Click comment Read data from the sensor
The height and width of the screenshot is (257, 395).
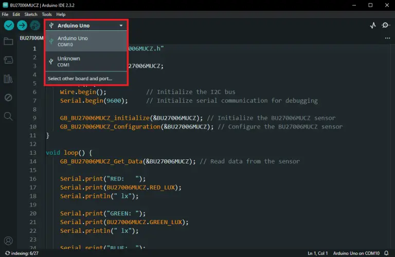[x=249, y=161]
